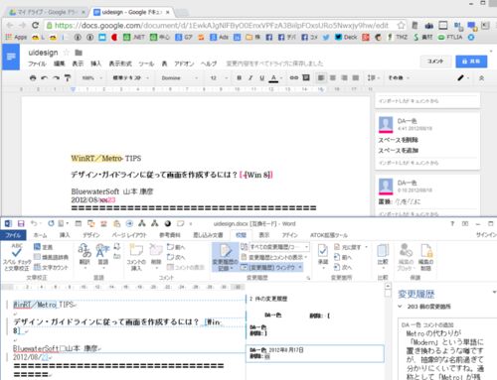The width and height of the screenshot is (497, 380).
Task: Open the editing mode pencil dropdown
Action: (x=463, y=78)
